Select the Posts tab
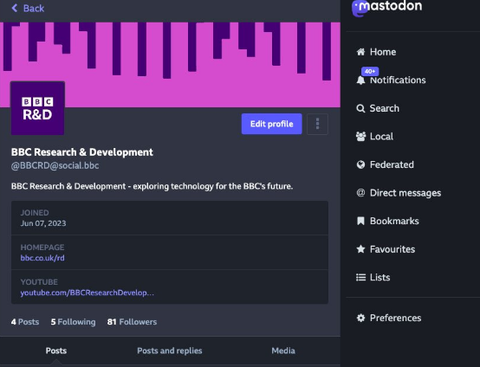 pos(56,351)
